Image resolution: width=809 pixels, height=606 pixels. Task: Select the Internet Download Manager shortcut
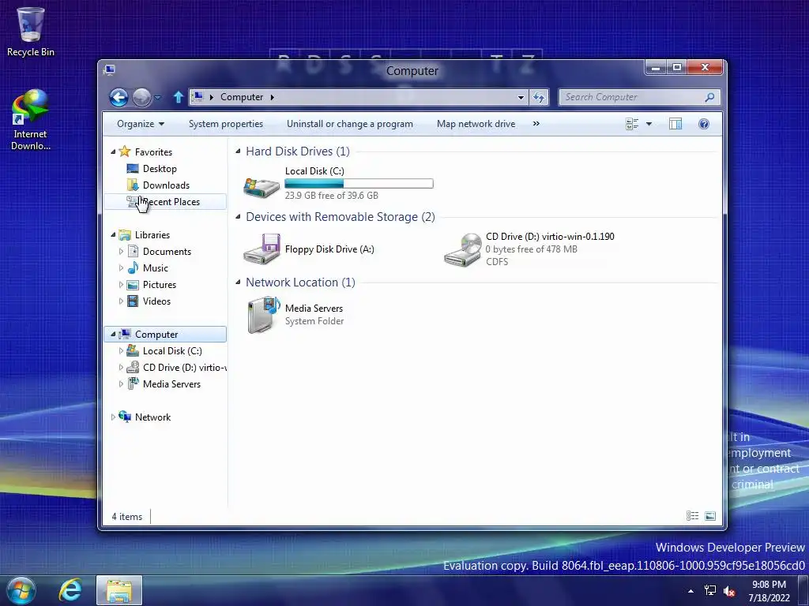[31, 120]
